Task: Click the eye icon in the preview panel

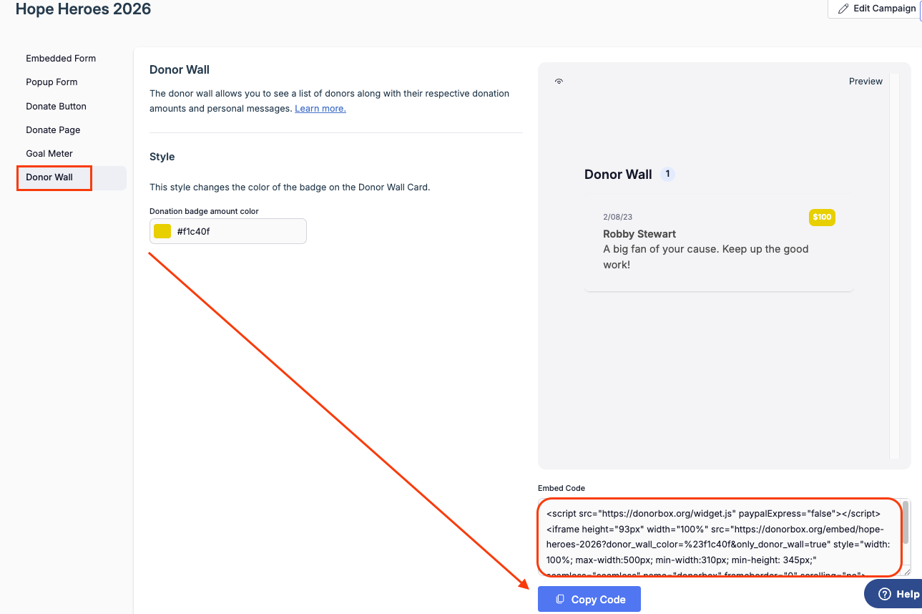Action: pos(559,82)
